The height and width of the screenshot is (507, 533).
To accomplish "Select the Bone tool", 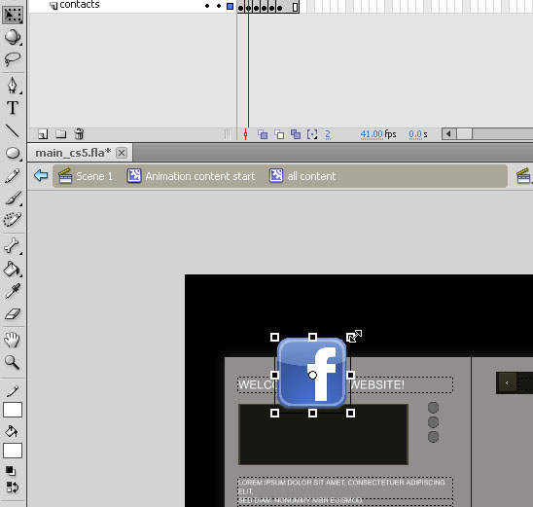I will pos(13,246).
